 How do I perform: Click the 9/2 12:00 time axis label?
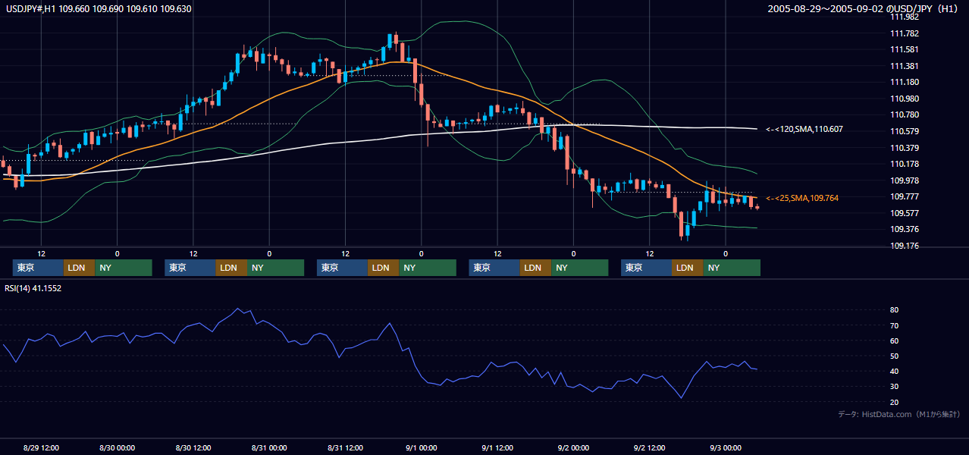click(x=649, y=447)
